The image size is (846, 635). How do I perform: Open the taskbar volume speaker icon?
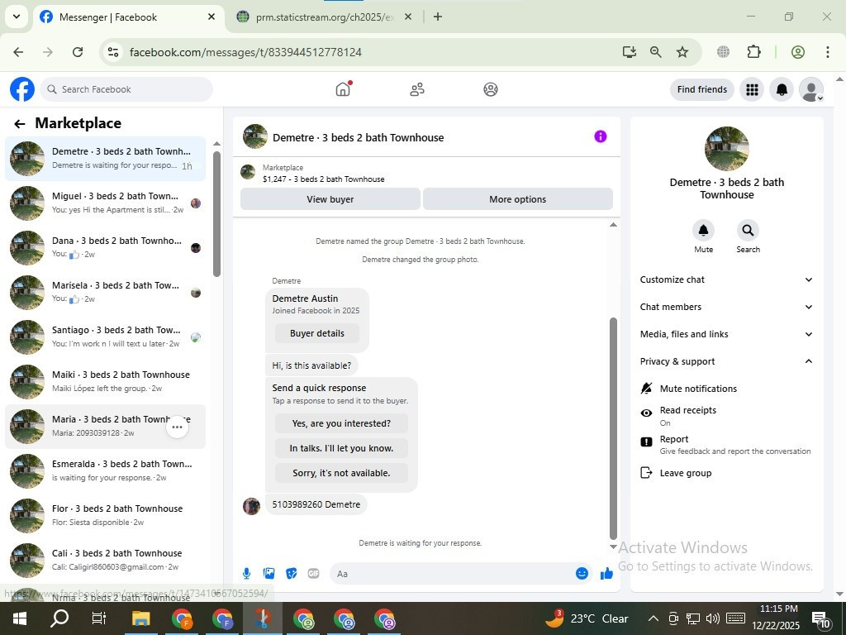click(713, 618)
